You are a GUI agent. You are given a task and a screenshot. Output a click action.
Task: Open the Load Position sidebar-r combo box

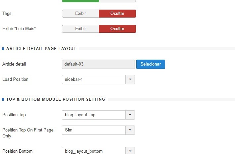(94, 79)
